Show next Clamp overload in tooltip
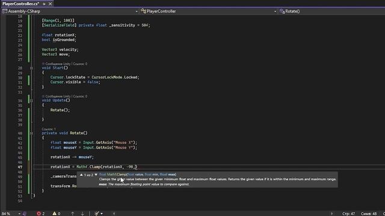The width and height of the screenshot is (385, 216). [x=96, y=175]
